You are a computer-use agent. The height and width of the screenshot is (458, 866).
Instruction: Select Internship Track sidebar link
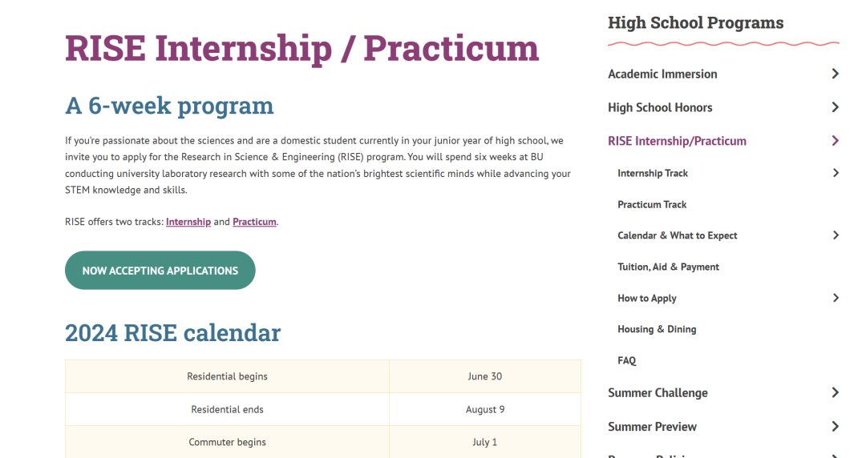tap(653, 173)
